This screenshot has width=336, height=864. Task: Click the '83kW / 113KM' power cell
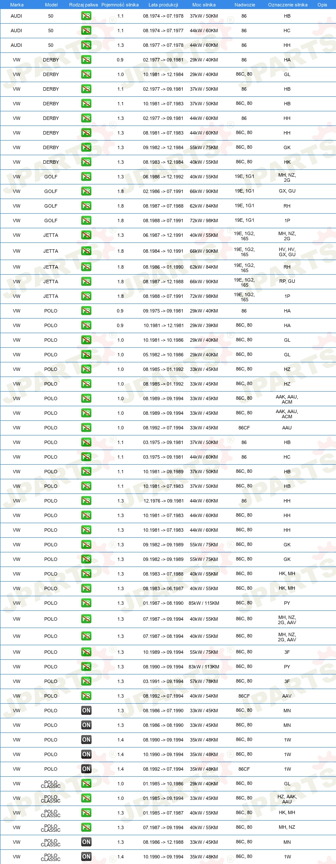click(x=204, y=667)
